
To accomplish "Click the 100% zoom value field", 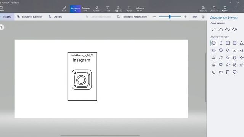I will tap(195, 17).
